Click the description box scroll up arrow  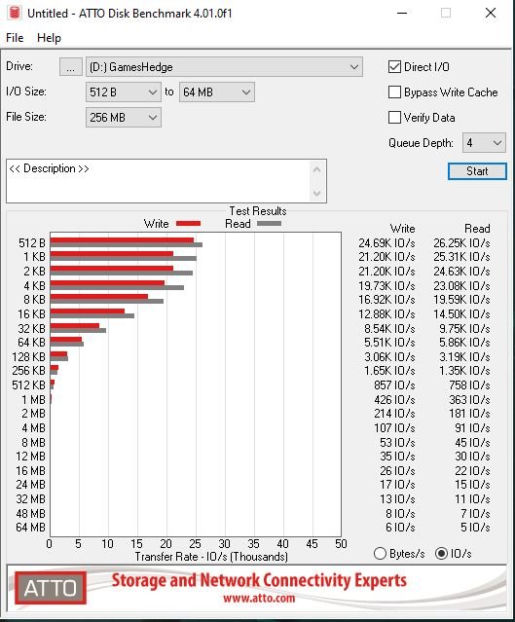[x=316, y=169]
